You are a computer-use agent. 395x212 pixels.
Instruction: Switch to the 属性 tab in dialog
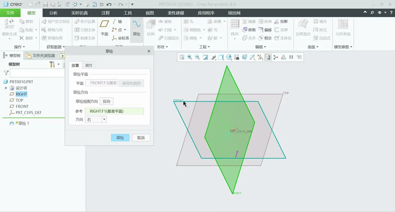89,65
